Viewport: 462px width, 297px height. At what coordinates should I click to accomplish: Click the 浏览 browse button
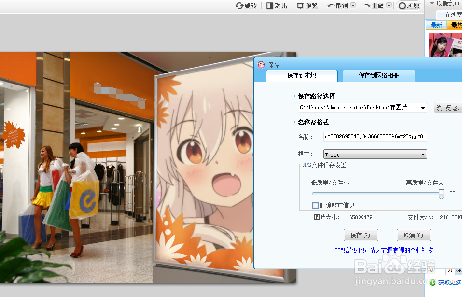[448, 108]
